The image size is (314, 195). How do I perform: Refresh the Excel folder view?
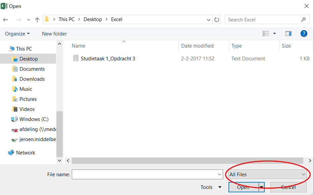tap(217, 19)
